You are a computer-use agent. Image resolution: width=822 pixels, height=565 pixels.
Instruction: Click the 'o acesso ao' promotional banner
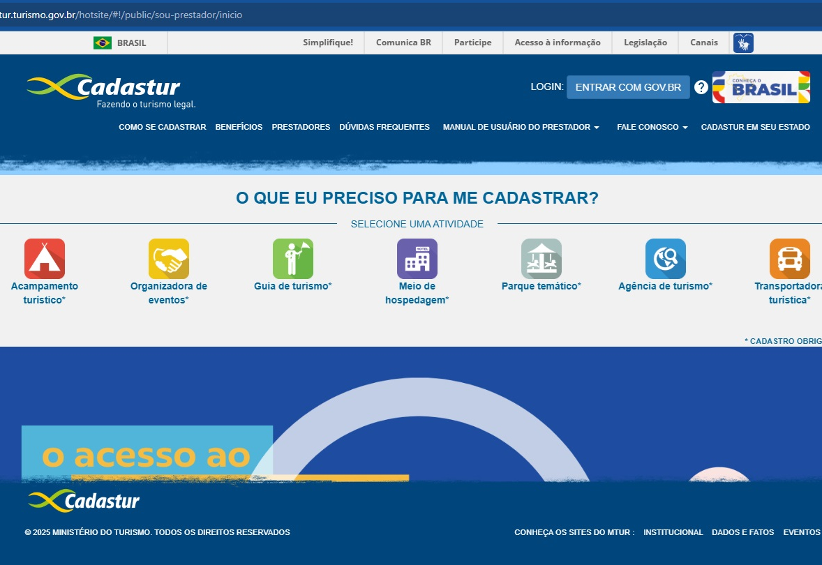tap(147, 453)
